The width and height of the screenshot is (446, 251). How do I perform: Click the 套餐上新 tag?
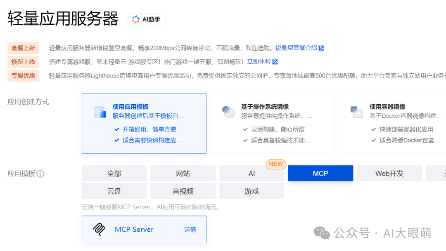pos(23,48)
